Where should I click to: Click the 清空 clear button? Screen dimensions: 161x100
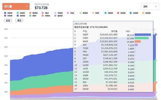[x=19, y=20]
